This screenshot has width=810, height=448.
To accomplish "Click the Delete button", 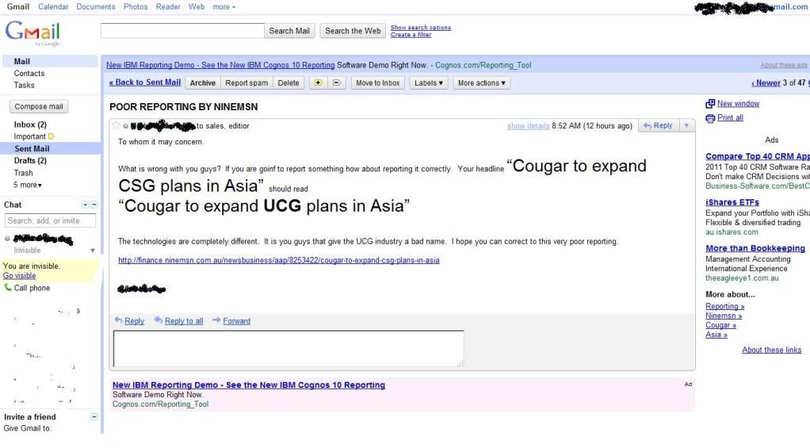I will click(x=288, y=82).
